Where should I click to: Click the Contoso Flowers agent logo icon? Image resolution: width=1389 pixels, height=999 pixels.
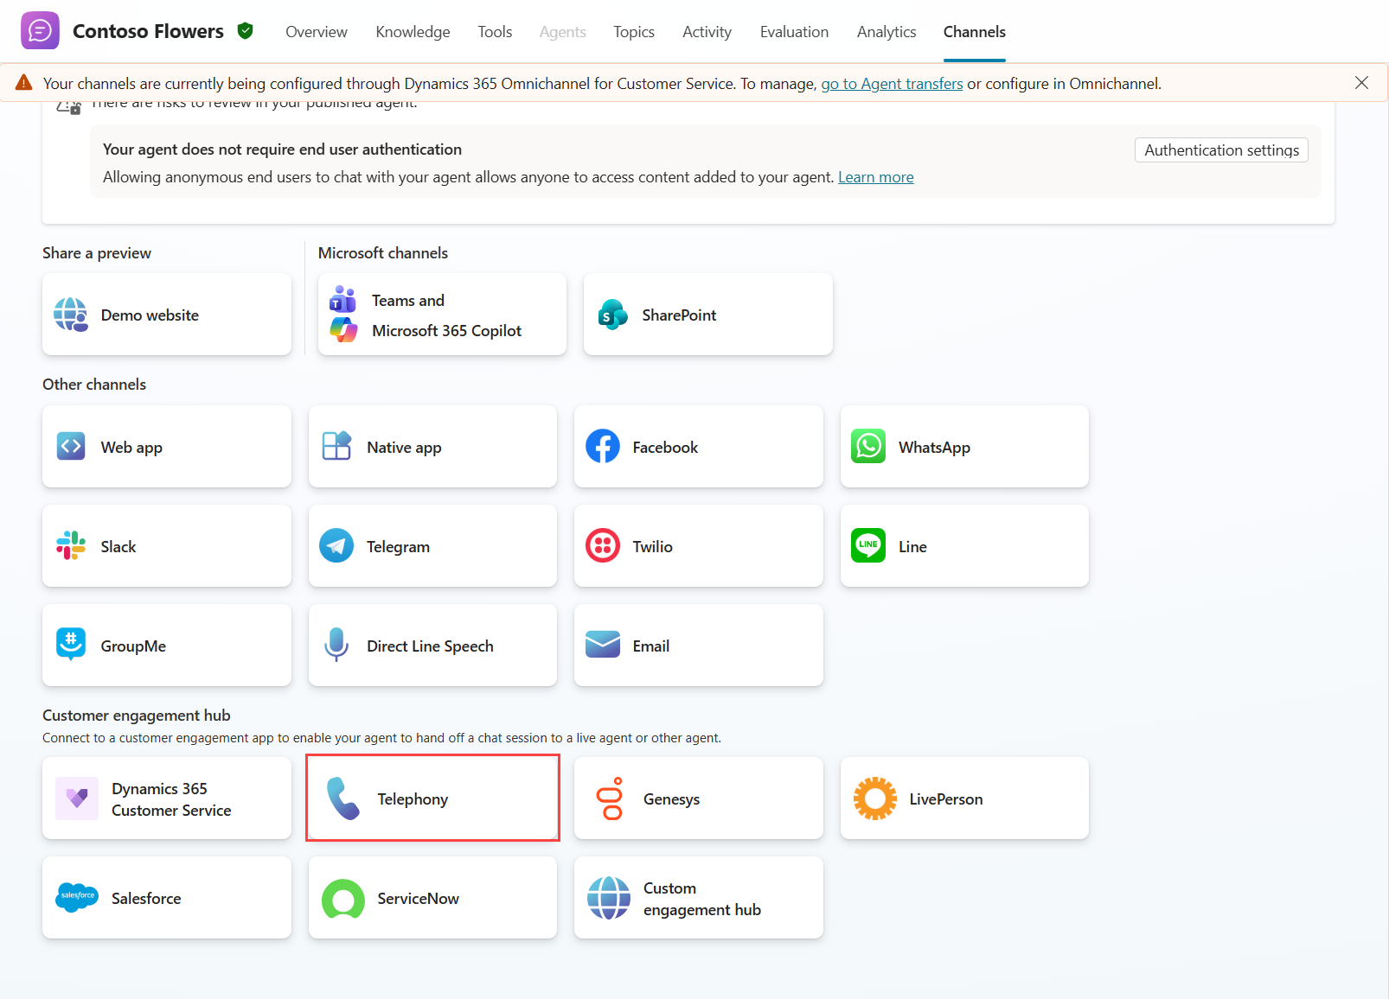point(40,31)
